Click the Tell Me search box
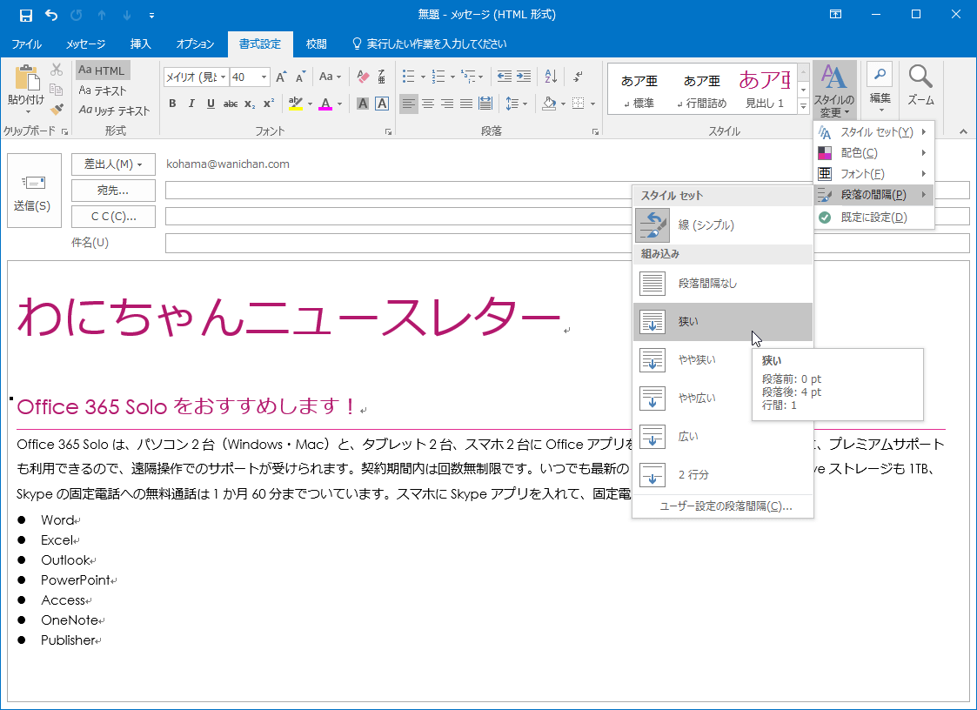Viewport: 977px width, 710px height. point(430,44)
